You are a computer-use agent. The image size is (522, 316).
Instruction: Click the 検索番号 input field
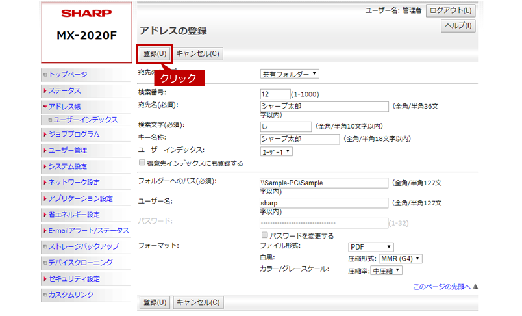274,94
